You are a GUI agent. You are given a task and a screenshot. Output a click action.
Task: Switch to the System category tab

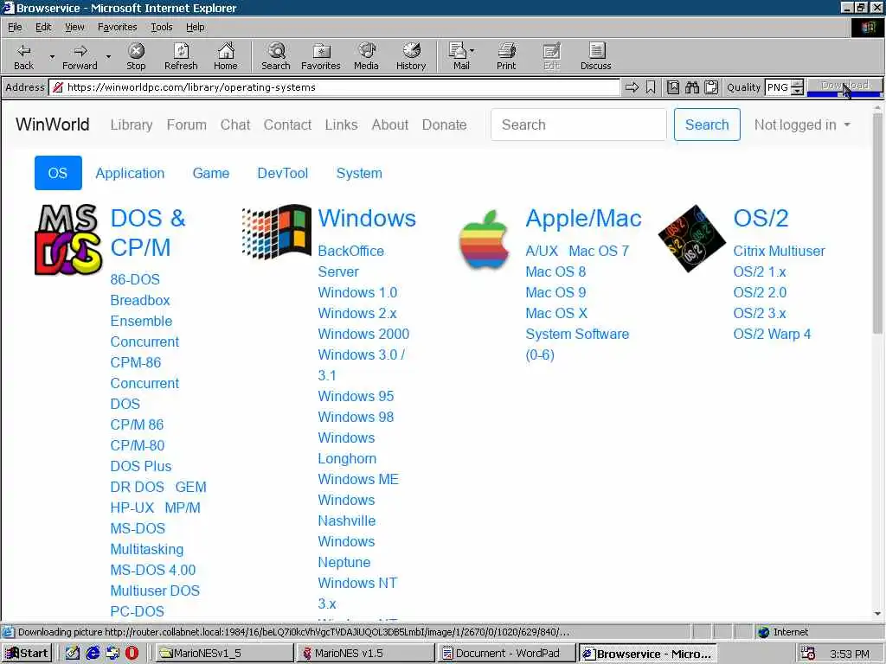(359, 173)
